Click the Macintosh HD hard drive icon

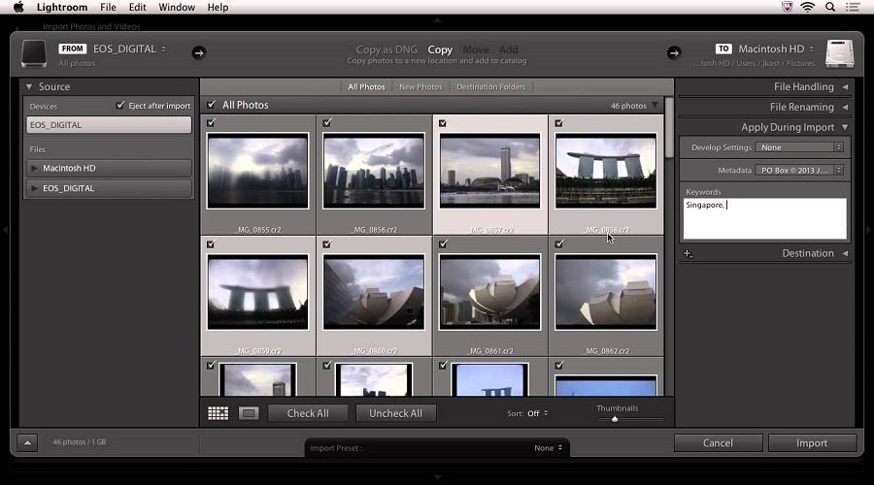click(839, 54)
